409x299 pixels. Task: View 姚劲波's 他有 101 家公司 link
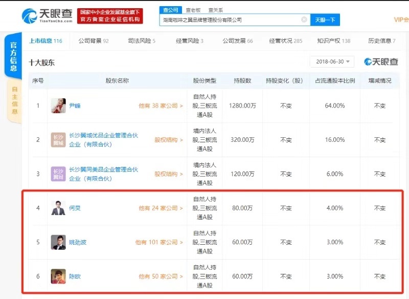pyautogui.click(x=159, y=242)
